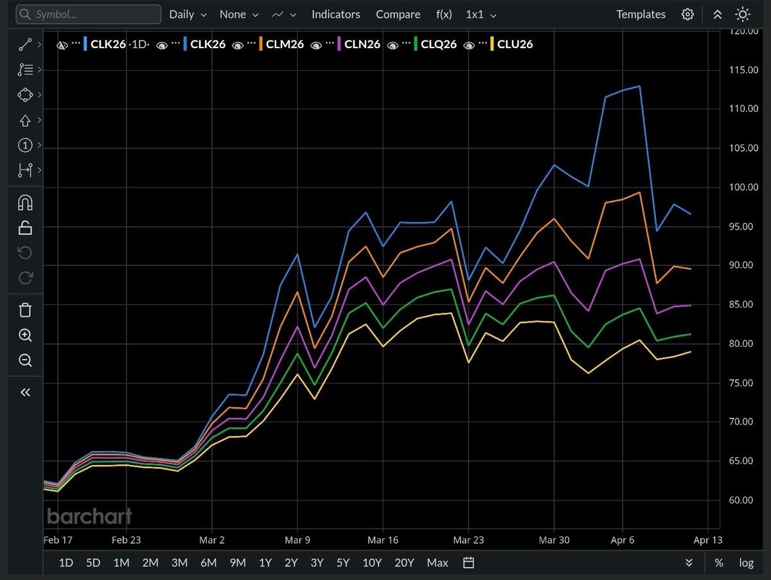
Task: Expand flyout arrow beside polygon shapes tool
Action: (x=39, y=95)
